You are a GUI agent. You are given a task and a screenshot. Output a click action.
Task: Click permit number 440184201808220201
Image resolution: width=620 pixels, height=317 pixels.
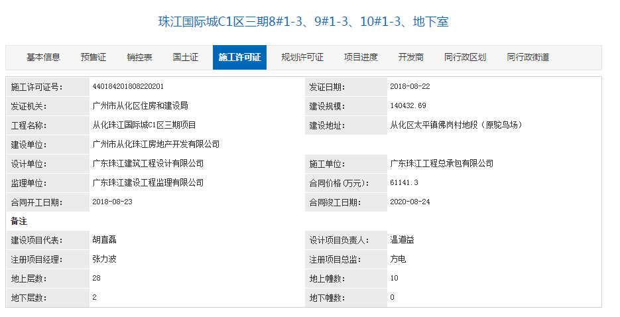pyautogui.click(x=129, y=86)
